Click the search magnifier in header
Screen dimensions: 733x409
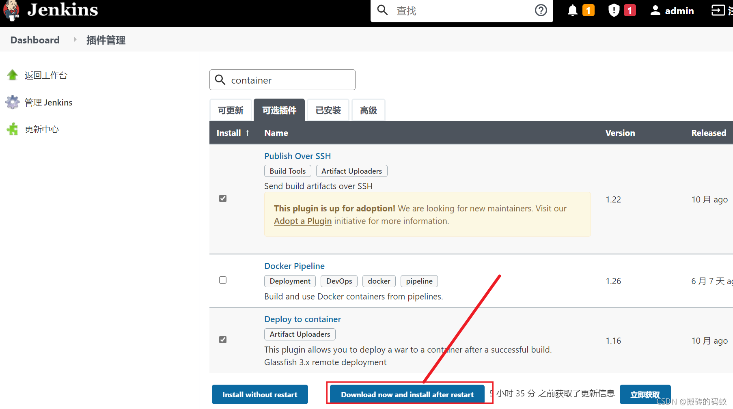[382, 10]
